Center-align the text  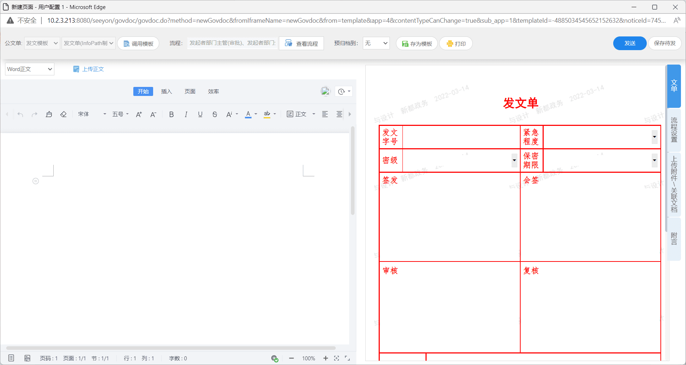point(339,114)
